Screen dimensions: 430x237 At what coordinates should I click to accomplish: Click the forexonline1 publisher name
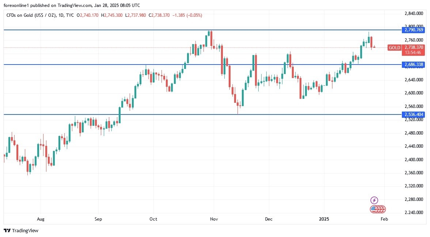coord(17,5)
